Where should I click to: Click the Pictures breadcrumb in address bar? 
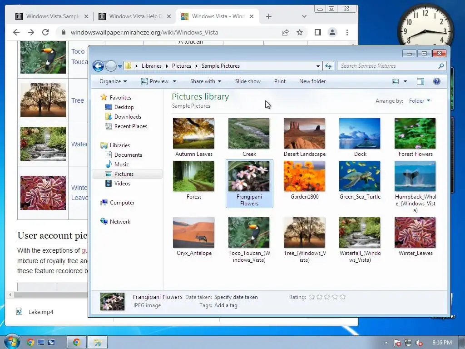182,66
